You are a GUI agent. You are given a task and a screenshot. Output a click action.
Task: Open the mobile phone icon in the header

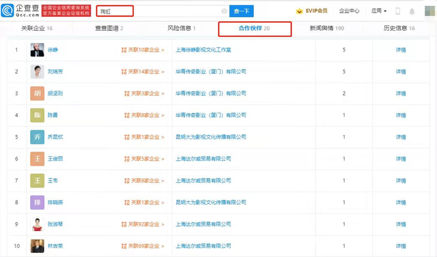tap(397, 11)
